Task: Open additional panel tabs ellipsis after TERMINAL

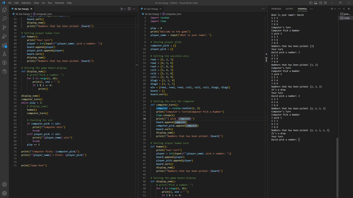Action: pos(311,9)
